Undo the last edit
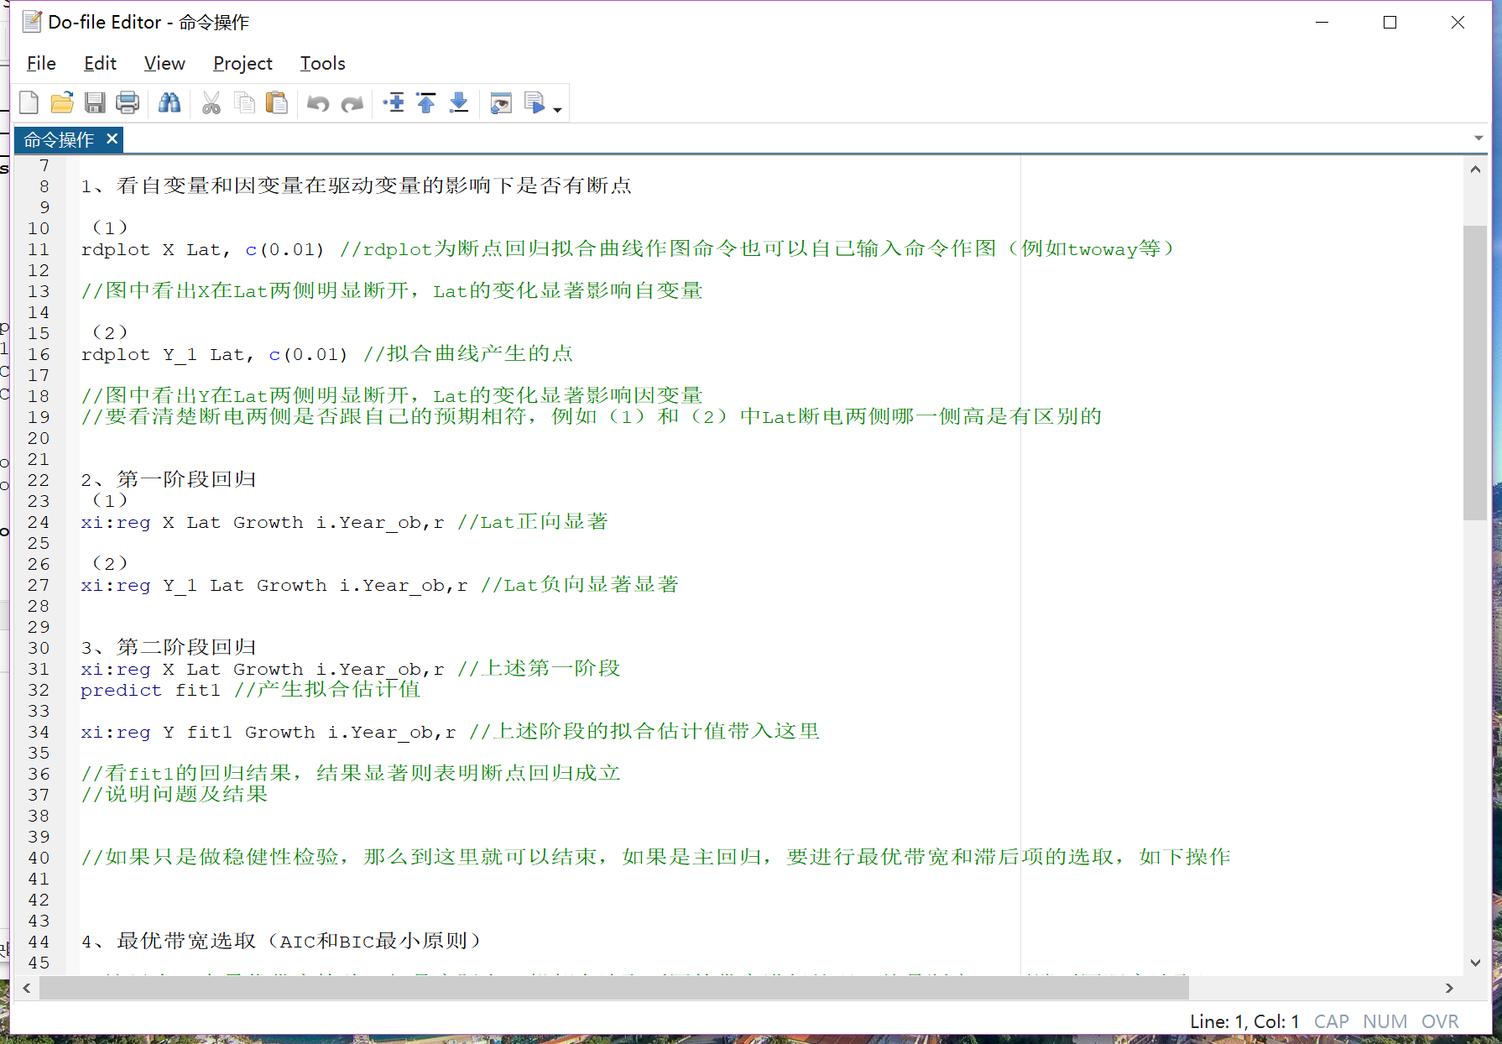Image resolution: width=1502 pixels, height=1044 pixels. pos(318,103)
